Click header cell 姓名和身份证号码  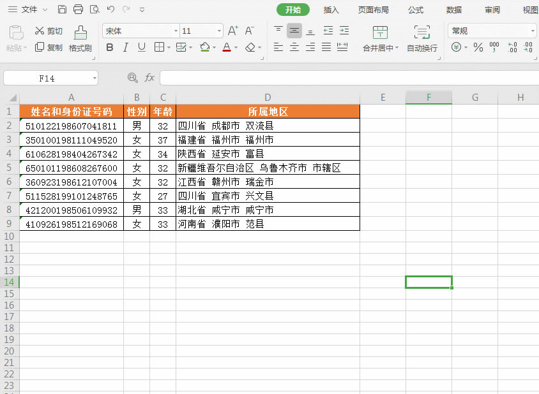72,112
